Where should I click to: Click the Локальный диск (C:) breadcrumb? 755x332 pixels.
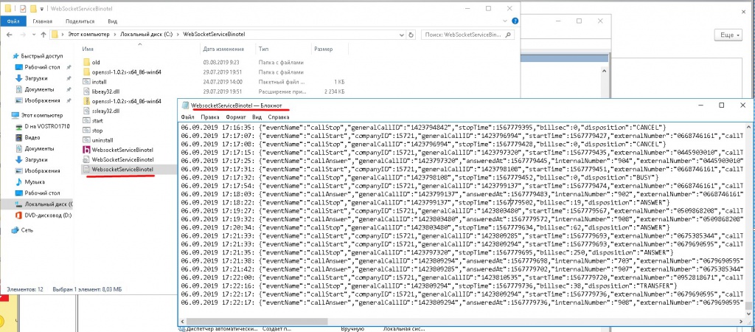point(147,35)
